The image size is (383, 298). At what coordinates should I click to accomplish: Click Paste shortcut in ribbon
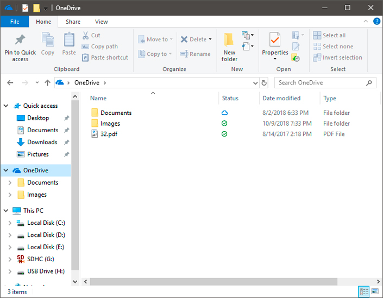[105, 57]
